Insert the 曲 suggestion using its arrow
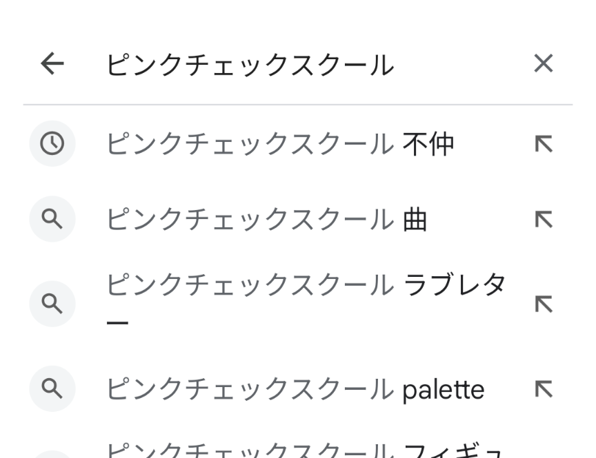 point(544,219)
